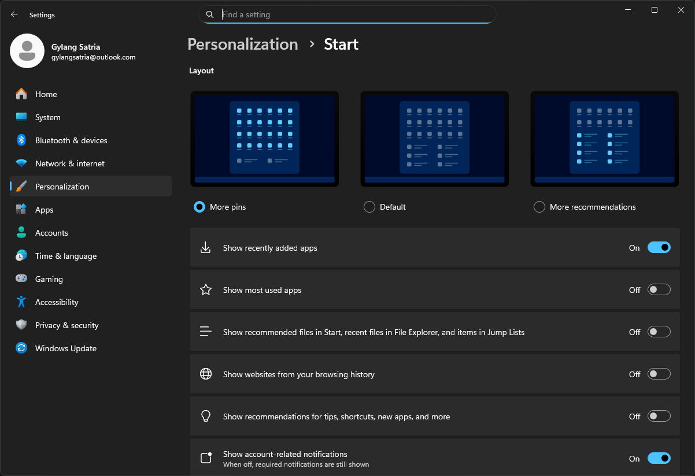Turn off Show recently added apps
The height and width of the screenshot is (476, 695).
659,248
